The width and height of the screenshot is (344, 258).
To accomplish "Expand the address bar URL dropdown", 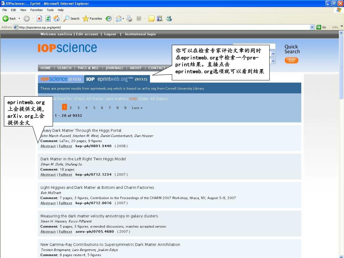I will pyautogui.click(x=312, y=27).
